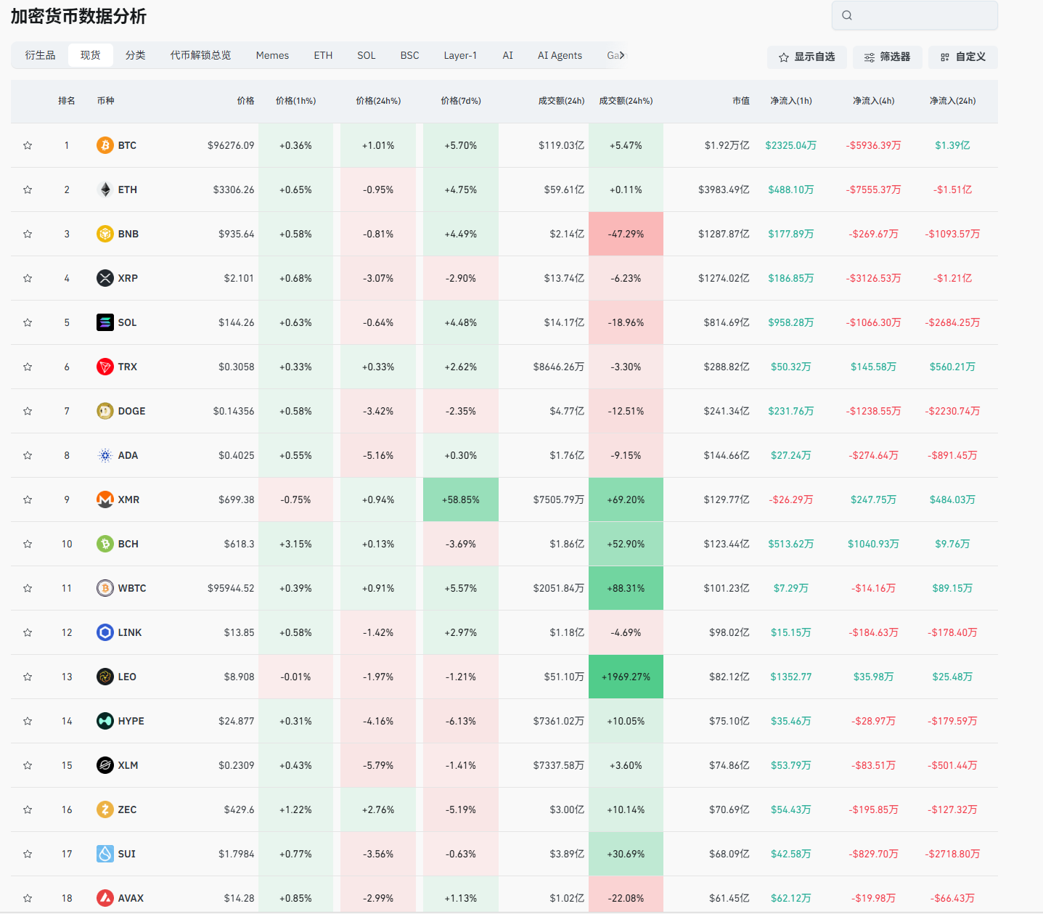
Task: Open the 自定义 customize columns menu
Action: pyautogui.click(x=962, y=57)
